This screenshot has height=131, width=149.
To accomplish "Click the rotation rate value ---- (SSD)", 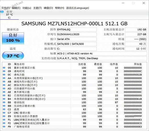I will click(136, 39).
